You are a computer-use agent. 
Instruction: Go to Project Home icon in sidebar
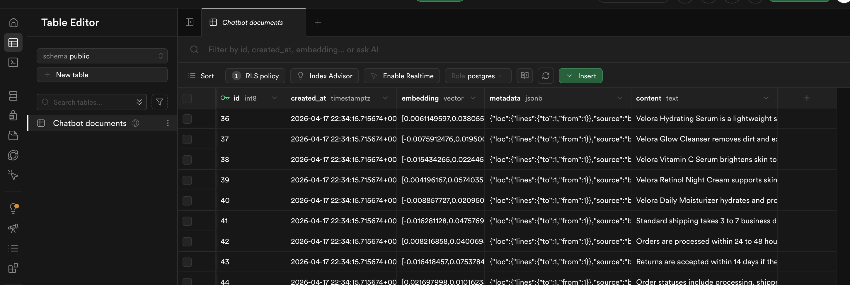pos(13,23)
